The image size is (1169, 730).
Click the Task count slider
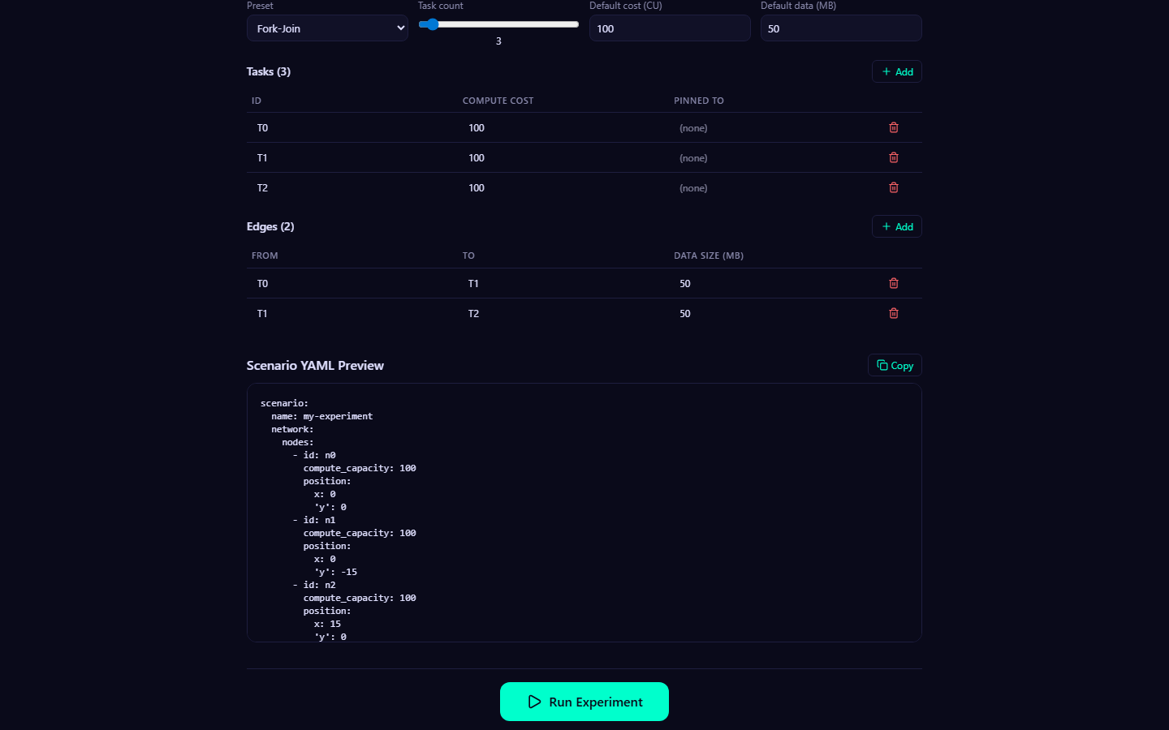(x=498, y=24)
